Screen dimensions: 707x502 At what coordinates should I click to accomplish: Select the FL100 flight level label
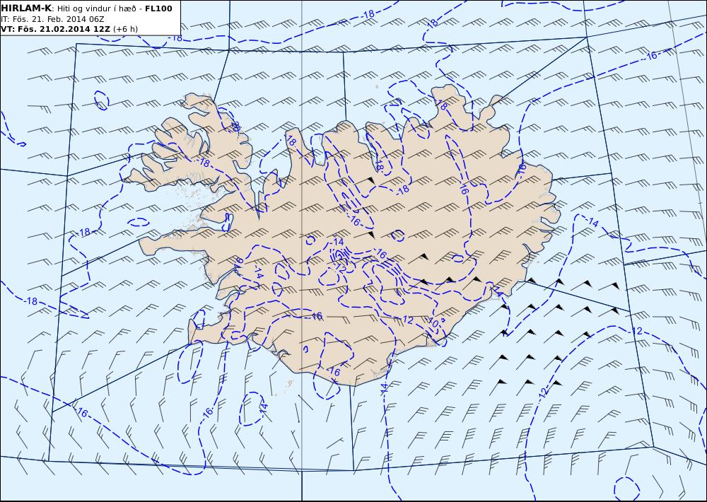coord(158,8)
